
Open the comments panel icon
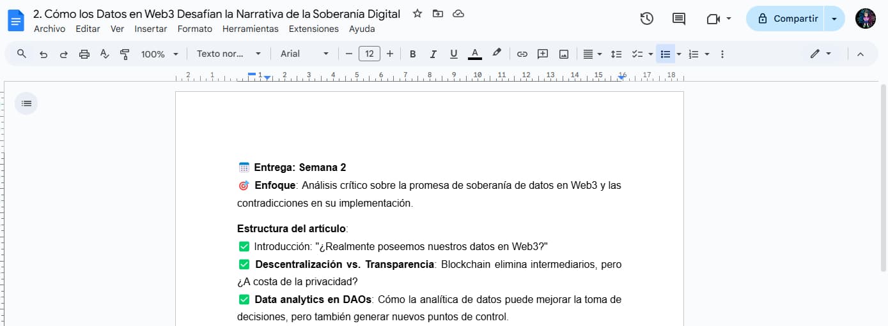pos(679,19)
